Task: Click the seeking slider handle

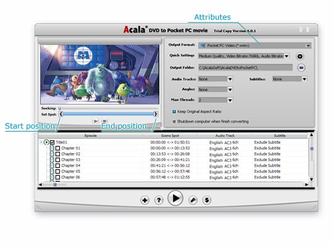Action: [x=59, y=108]
